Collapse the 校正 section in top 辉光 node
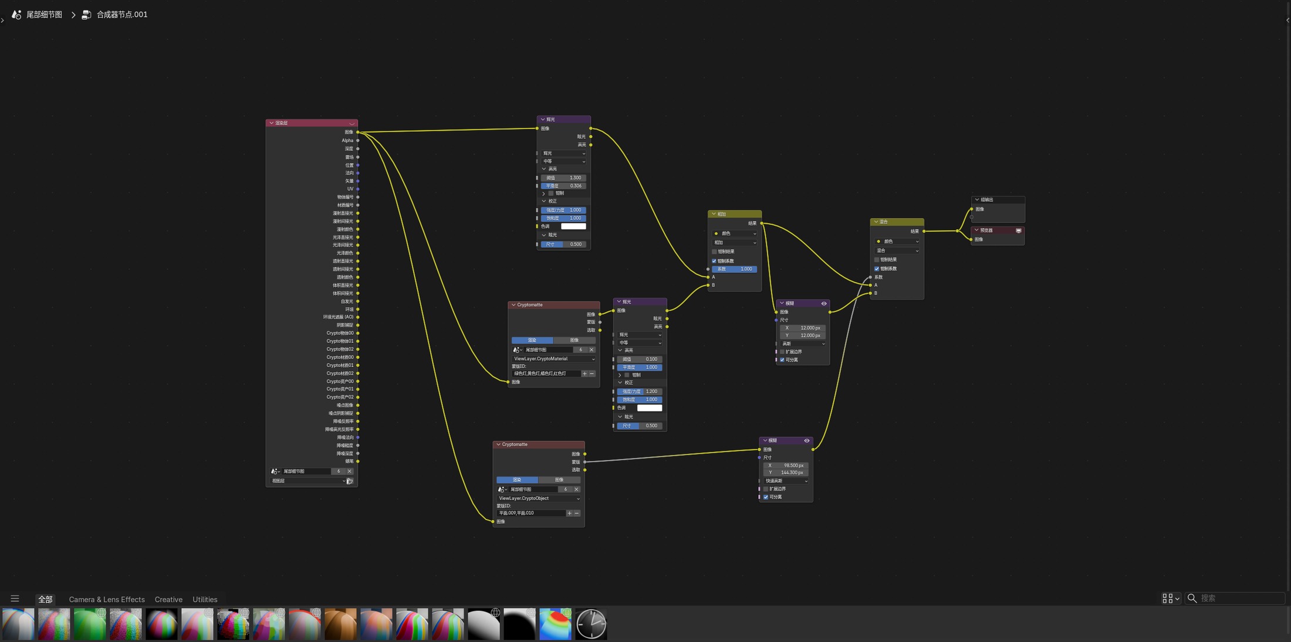The height and width of the screenshot is (642, 1291). coord(544,201)
